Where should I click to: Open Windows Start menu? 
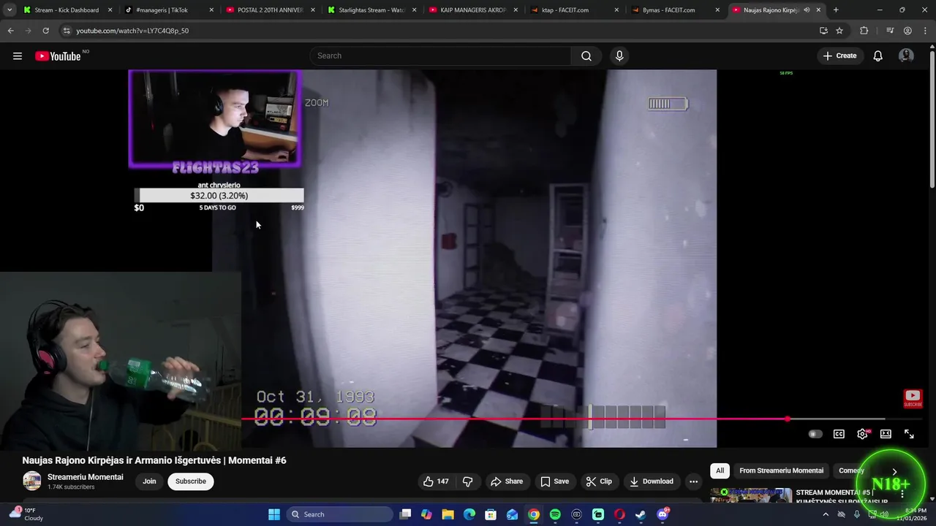[274, 514]
